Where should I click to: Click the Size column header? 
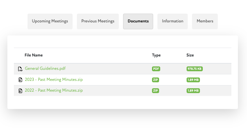190,55
